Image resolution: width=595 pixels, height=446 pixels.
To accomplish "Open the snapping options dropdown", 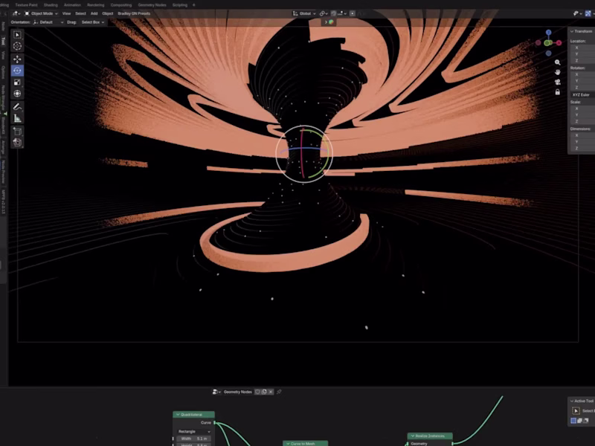I will pyautogui.click(x=341, y=13).
